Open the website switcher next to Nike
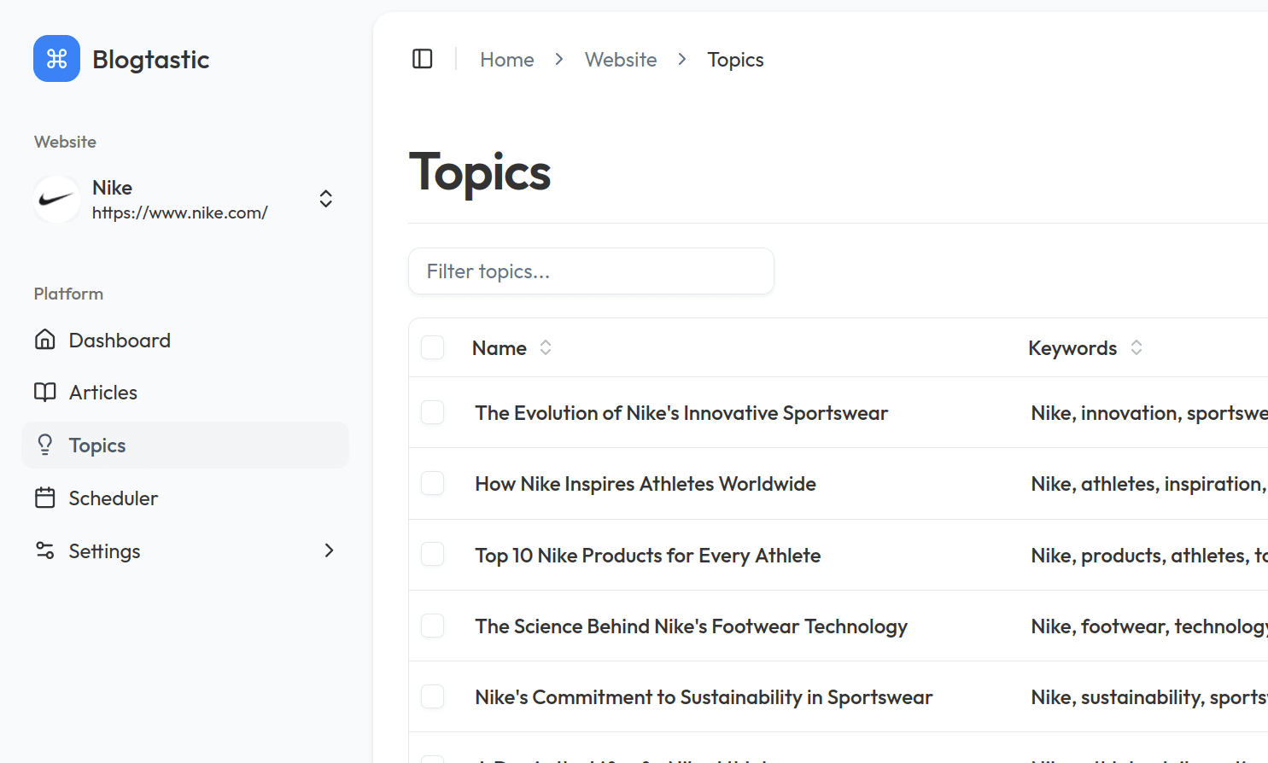The image size is (1268, 763). click(x=325, y=198)
